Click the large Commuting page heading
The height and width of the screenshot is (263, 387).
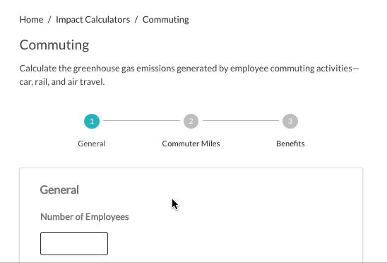click(54, 45)
